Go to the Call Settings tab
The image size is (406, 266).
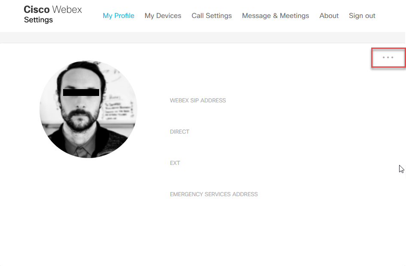212,16
